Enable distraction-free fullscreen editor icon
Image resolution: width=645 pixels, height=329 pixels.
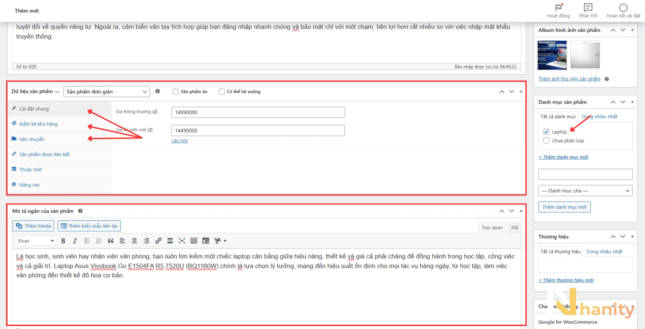pyautogui.click(x=182, y=241)
